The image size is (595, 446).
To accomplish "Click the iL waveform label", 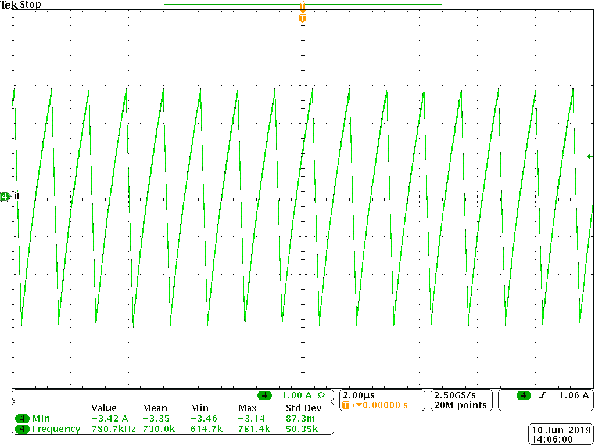I will click(x=17, y=196).
